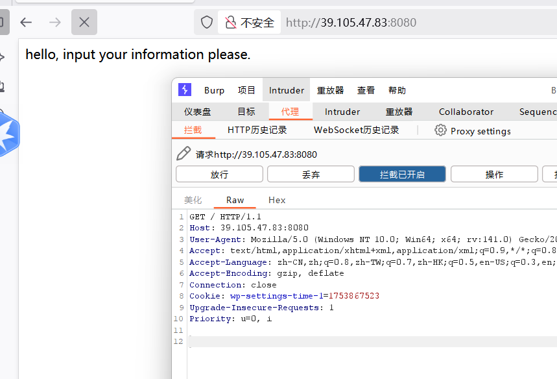This screenshot has width=557, height=379.
Task: Stop page loading with X button
Action: (84, 23)
